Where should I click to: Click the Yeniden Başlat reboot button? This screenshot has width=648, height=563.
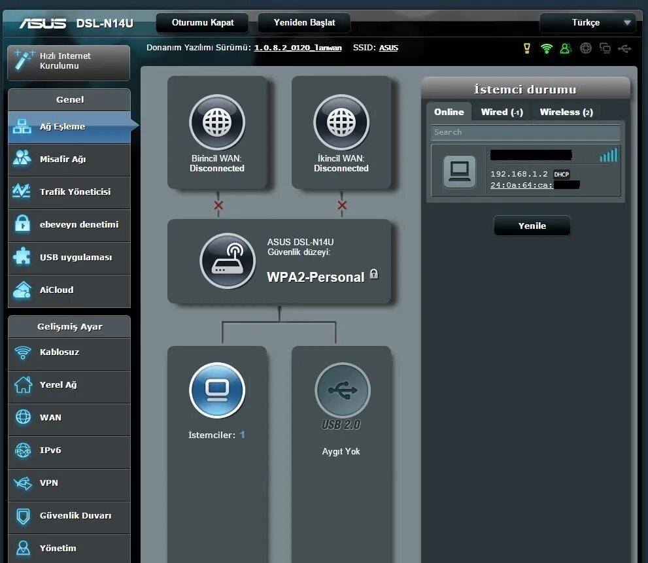[304, 23]
